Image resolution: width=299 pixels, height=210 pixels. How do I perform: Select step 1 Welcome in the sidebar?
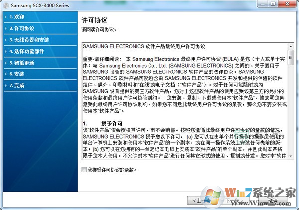tap(40, 17)
